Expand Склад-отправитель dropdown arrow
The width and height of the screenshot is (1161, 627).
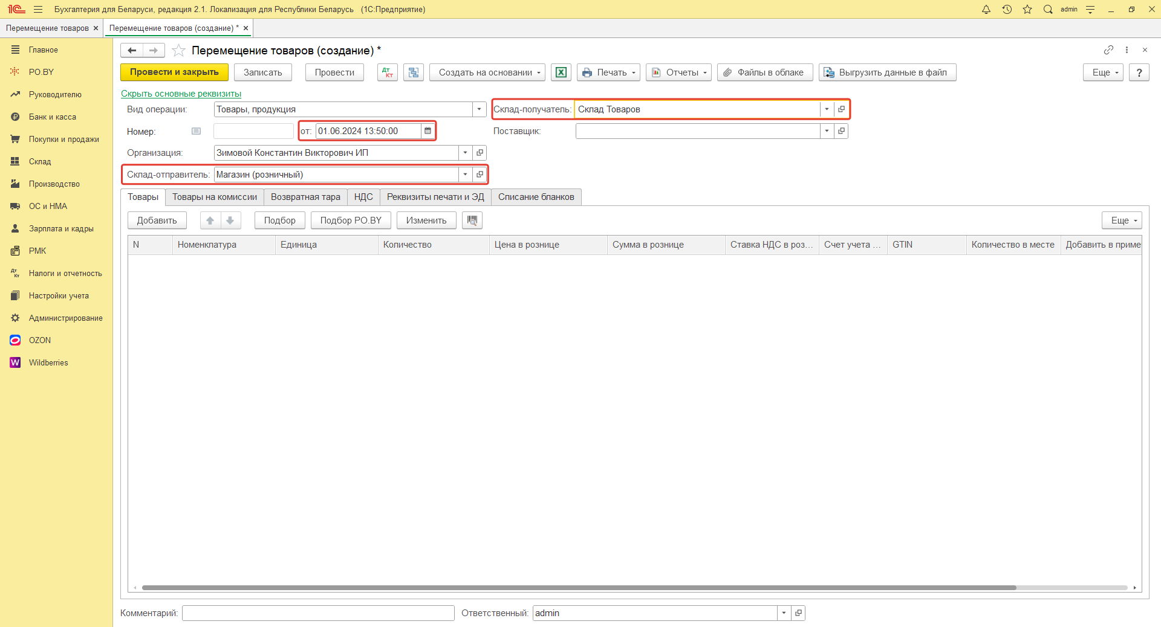[465, 175]
